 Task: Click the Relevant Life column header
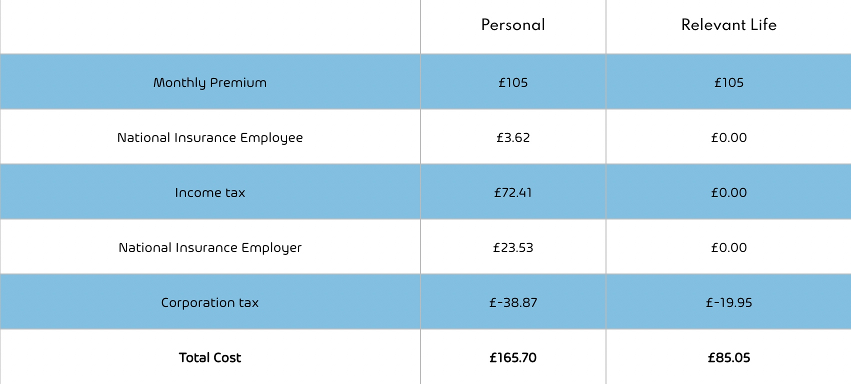tap(728, 25)
